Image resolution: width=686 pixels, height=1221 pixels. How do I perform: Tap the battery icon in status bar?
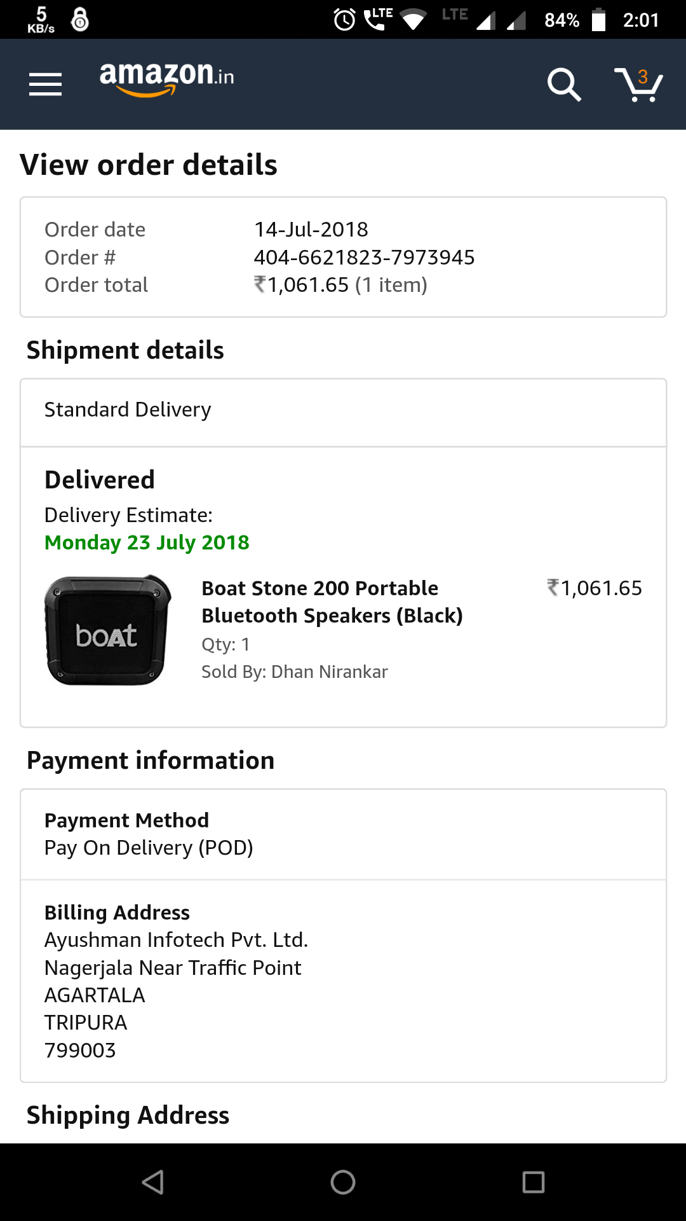[598, 20]
